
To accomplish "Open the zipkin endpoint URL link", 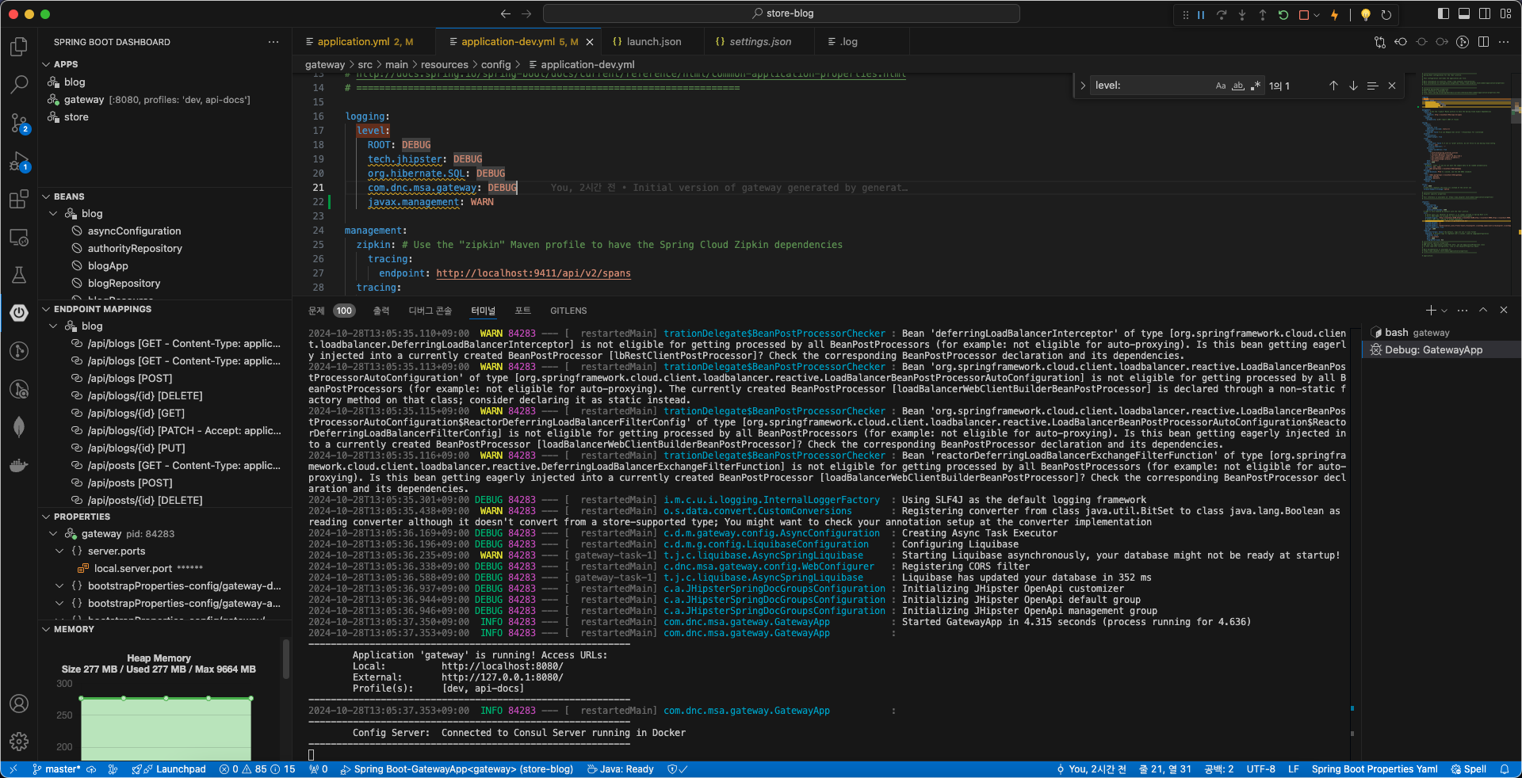I will tap(533, 273).
